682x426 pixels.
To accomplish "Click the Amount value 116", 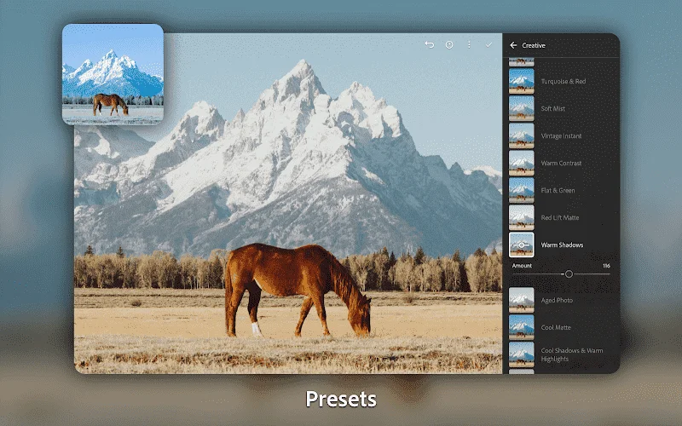I will pos(606,266).
